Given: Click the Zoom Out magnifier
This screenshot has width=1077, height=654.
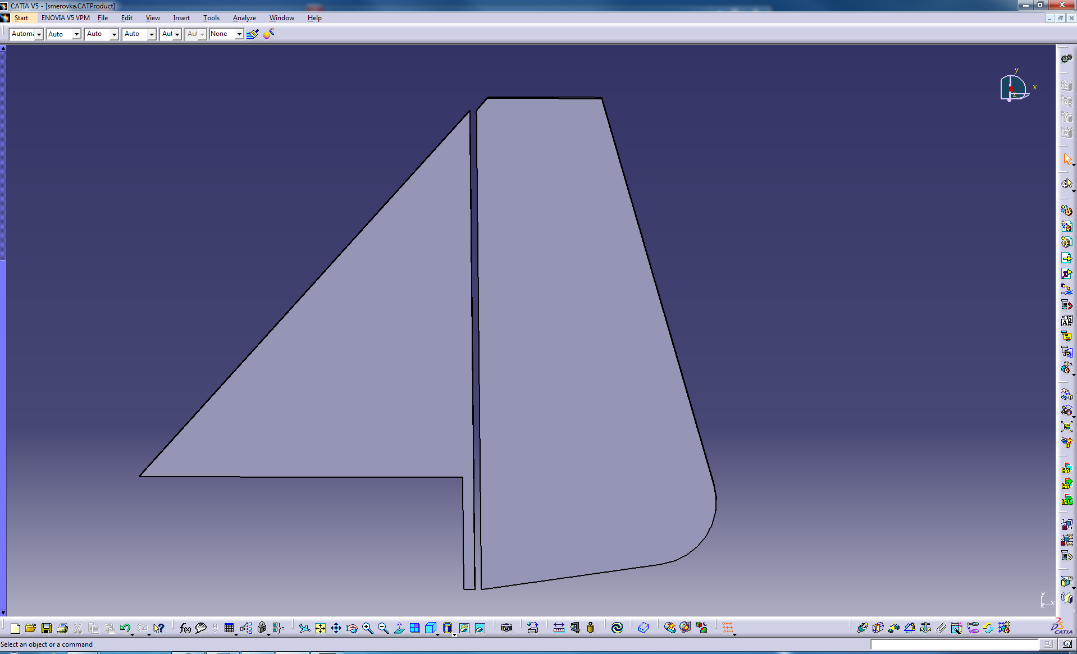Looking at the screenshot, I should point(383,628).
